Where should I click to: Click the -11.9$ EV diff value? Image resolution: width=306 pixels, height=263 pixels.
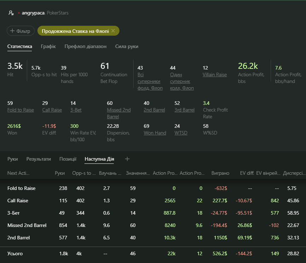49,126
